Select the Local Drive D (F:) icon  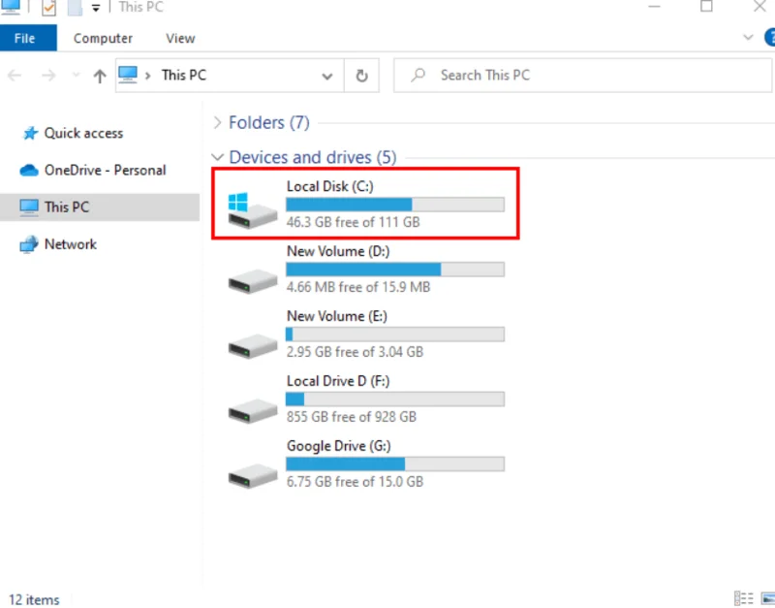252,410
